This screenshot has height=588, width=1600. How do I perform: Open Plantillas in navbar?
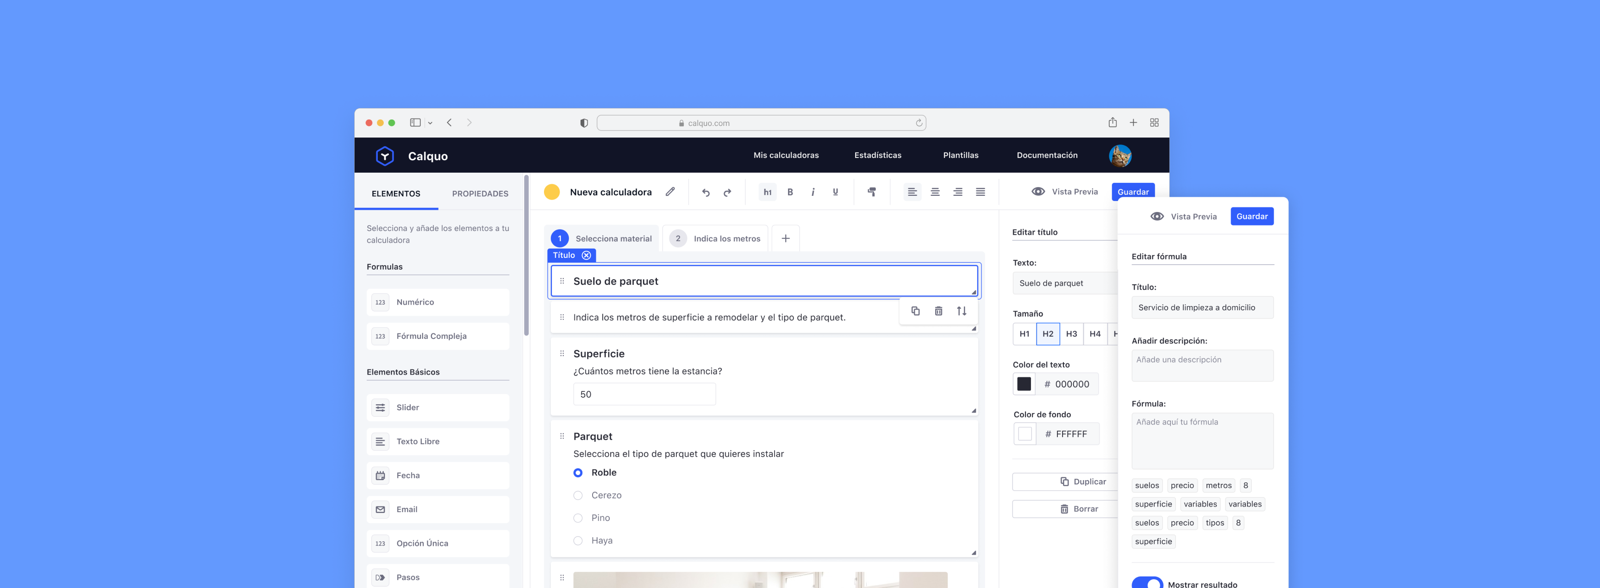click(x=960, y=155)
